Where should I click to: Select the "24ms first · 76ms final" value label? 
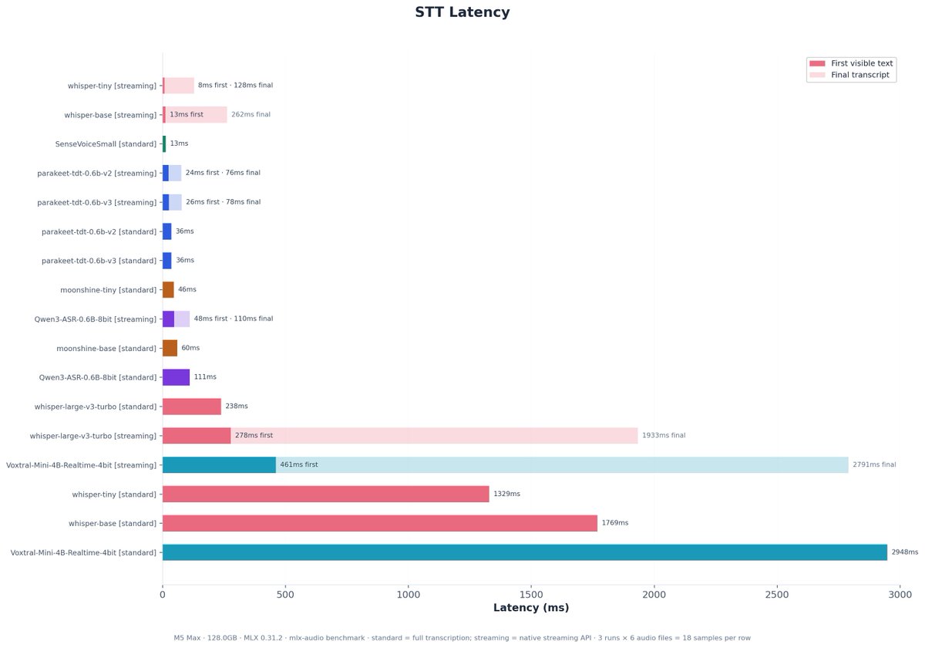pyautogui.click(x=223, y=173)
